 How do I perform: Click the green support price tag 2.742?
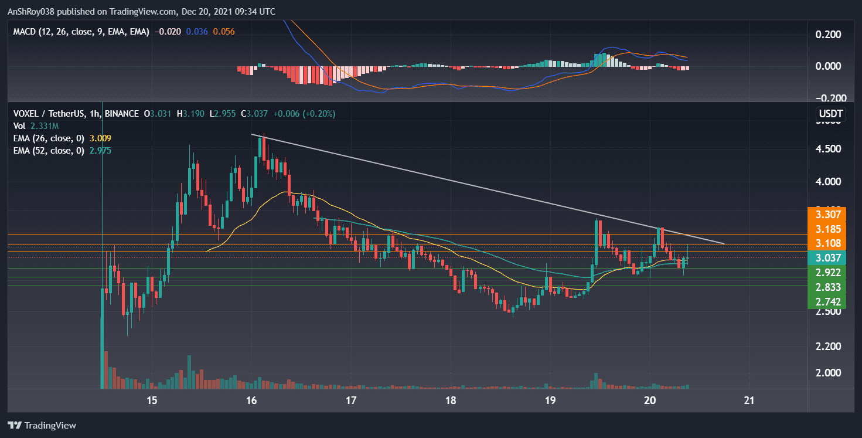click(829, 301)
